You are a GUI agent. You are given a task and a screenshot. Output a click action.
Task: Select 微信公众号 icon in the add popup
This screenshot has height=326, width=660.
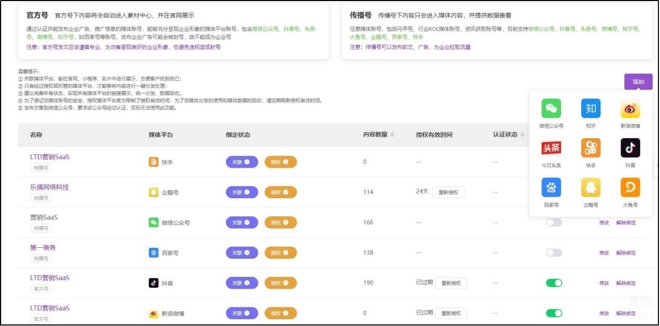tap(551, 109)
